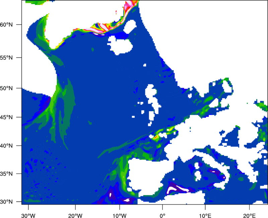Click the 45°N latitude label

6,117
